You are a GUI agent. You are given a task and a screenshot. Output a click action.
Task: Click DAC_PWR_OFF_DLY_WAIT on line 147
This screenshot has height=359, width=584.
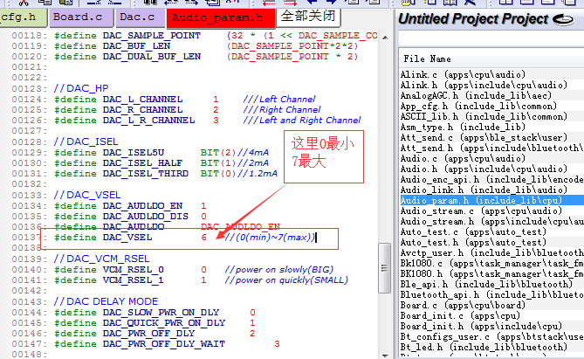point(164,344)
